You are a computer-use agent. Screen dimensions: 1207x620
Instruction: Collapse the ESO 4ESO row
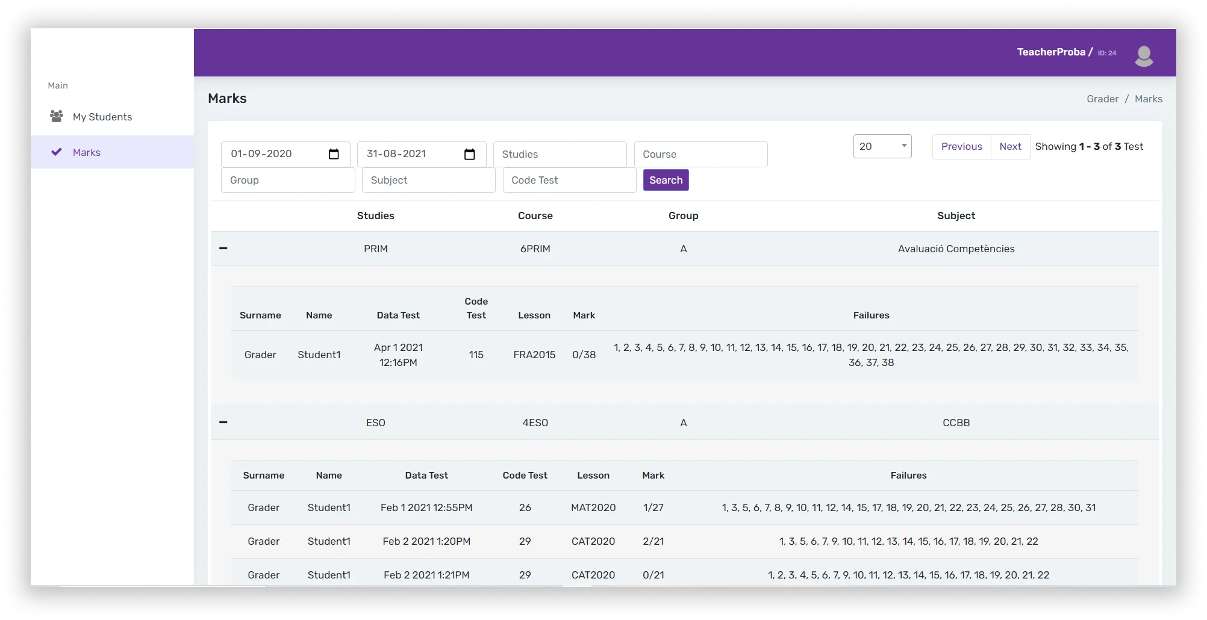(x=223, y=422)
